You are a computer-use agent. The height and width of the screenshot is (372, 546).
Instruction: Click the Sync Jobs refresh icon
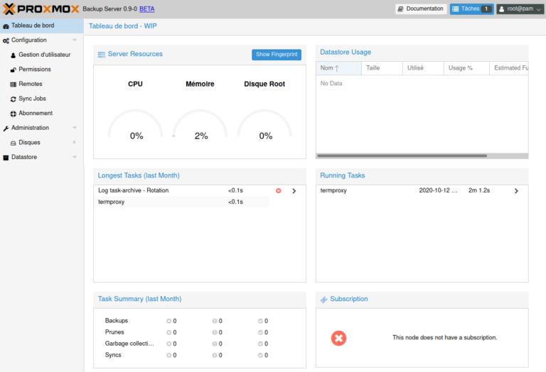(x=13, y=99)
